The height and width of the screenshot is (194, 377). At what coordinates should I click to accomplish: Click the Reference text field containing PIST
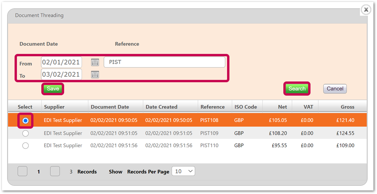[x=164, y=62]
